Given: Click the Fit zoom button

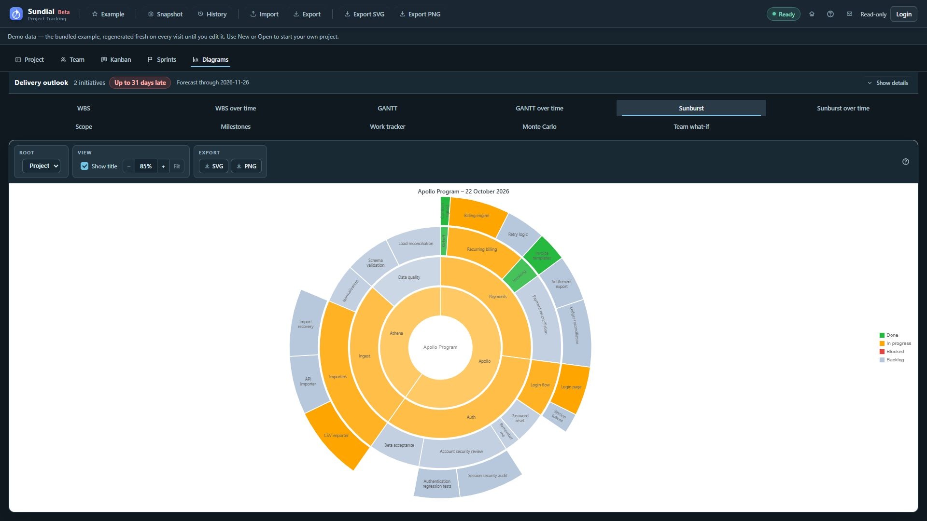Looking at the screenshot, I should (177, 166).
